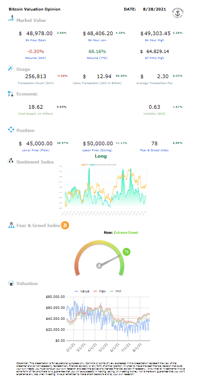The height and width of the screenshot is (381, 199).
Task: Toggle the Max series in the valuation legend
Action: 99,291
